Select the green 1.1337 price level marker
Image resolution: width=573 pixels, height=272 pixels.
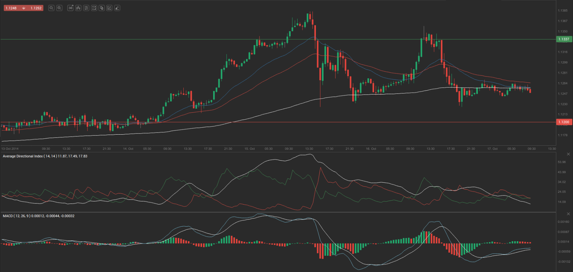[564, 39]
